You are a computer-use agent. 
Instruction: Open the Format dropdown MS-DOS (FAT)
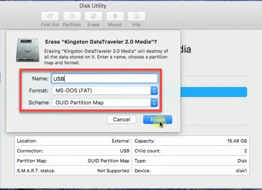(105, 90)
